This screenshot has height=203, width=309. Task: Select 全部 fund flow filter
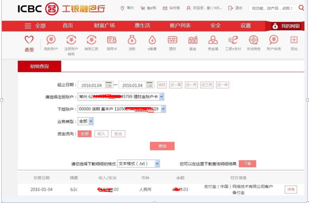click(x=85, y=134)
